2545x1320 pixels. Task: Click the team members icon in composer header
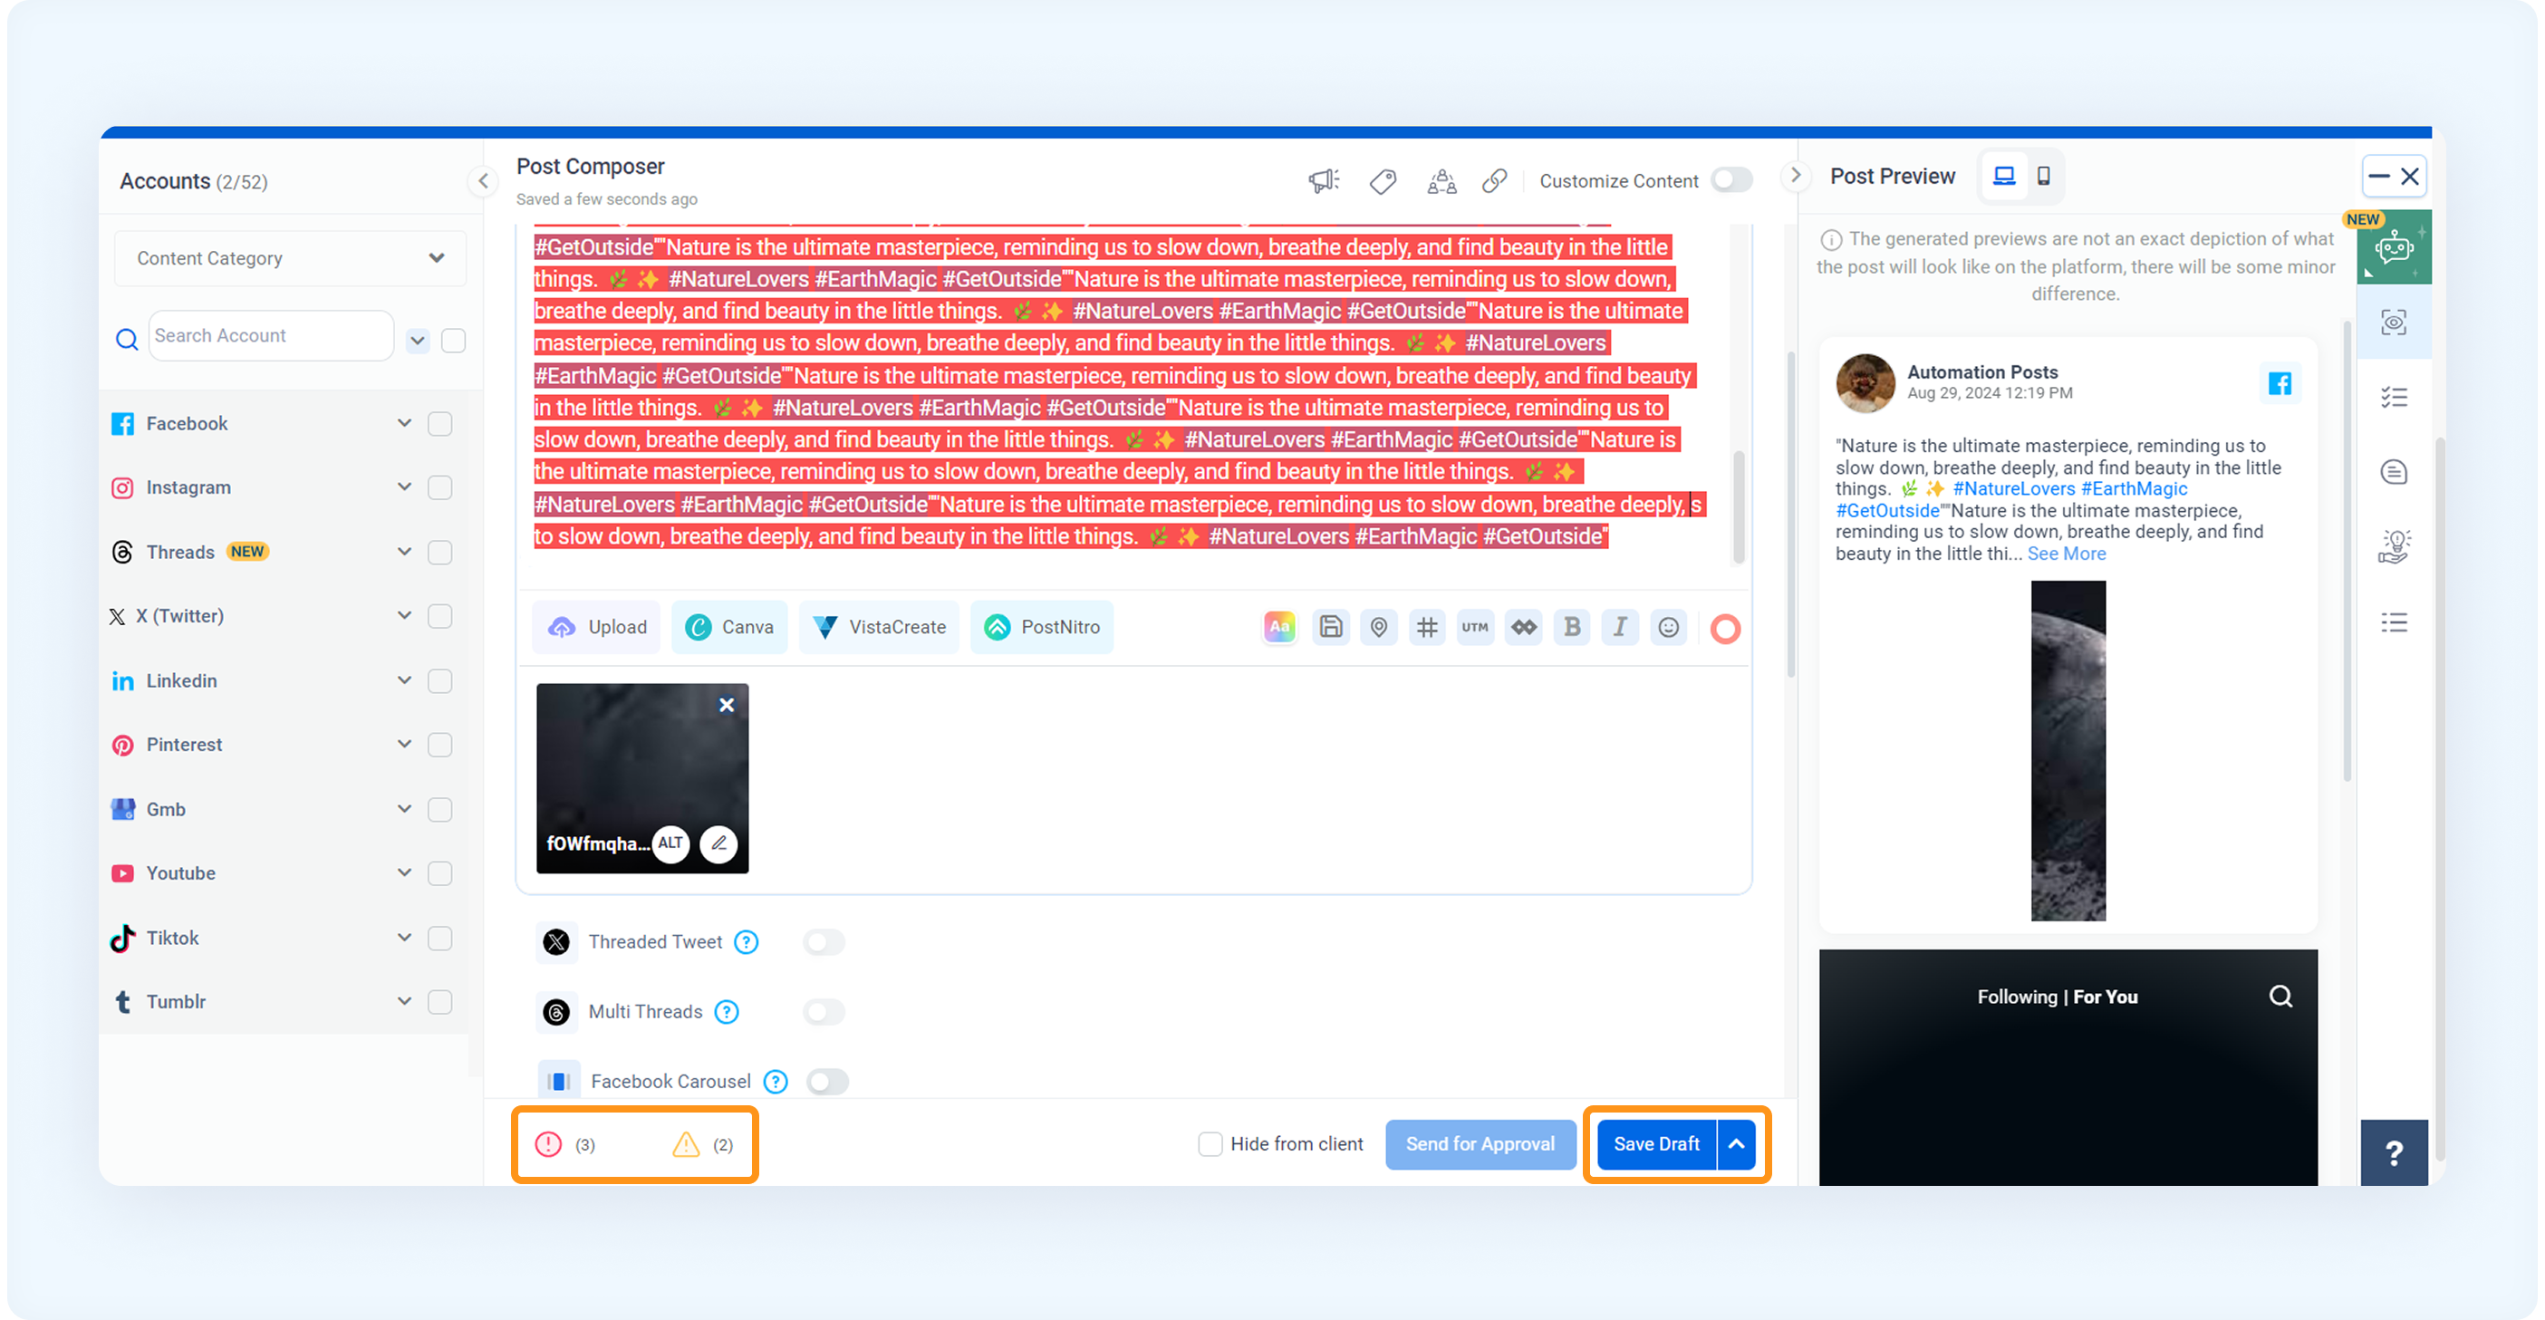click(x=1441, y=181)
